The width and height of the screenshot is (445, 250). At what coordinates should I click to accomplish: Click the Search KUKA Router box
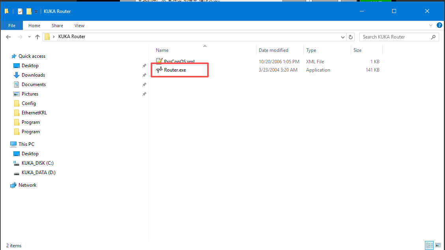(399, 37)
